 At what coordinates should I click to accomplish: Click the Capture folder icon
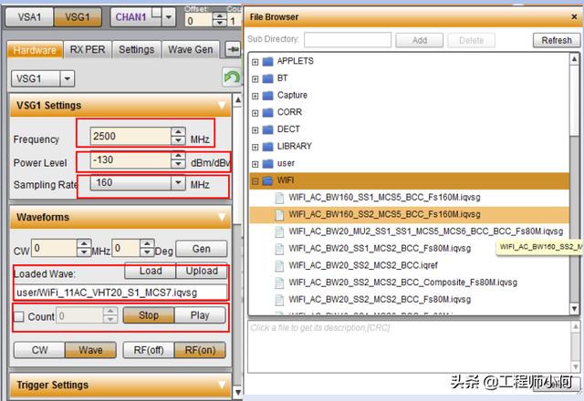coord(267,95)
